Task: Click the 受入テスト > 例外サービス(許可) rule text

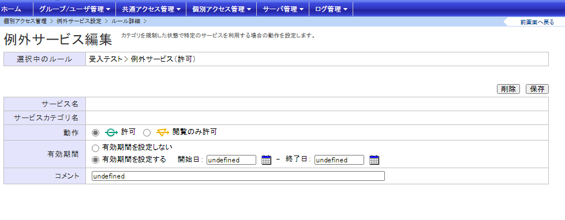Action: [x=143, y=59]
